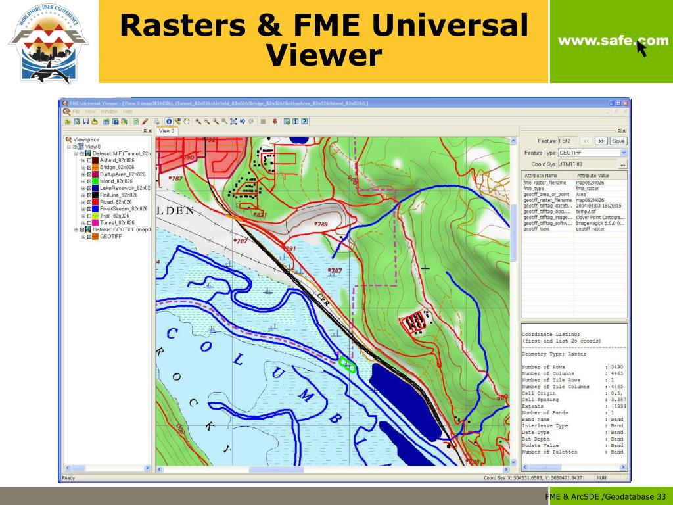Viewport: 673px width, 505px height.
Task: Enable the Airfield_82n026 layer checkbox
Action: 89,160
